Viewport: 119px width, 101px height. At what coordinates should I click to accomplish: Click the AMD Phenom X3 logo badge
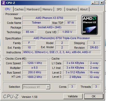pos(89,25)
